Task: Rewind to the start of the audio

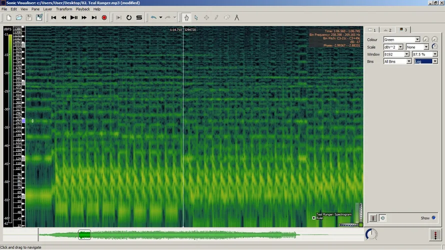Action: click(x=53, y=17)
